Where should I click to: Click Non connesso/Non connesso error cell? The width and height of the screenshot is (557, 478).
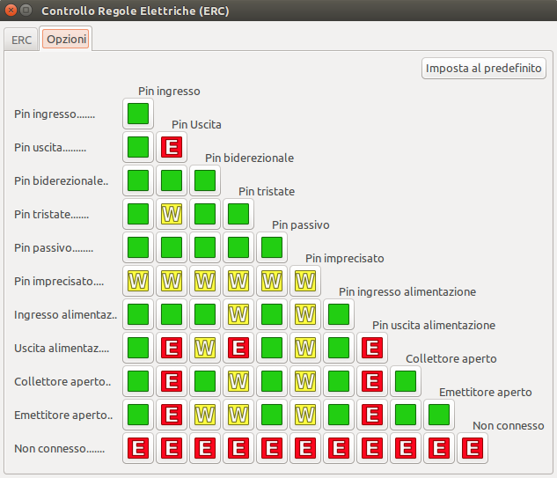(473, 448)
